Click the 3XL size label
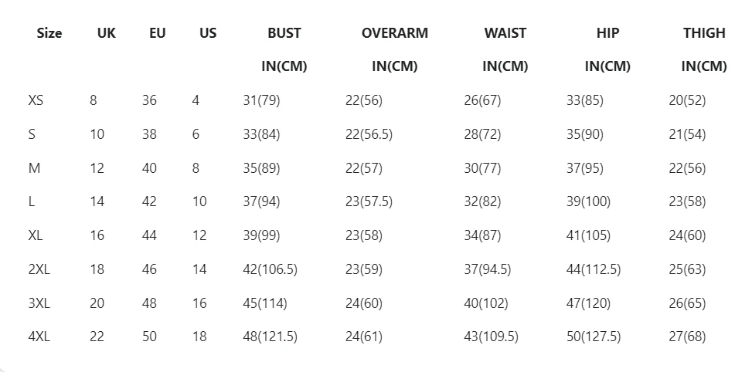This screenshot has height=372, width=752. (39, 303)
